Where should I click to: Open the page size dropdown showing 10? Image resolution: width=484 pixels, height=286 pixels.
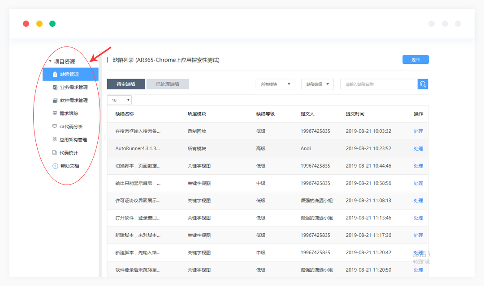click(119, 100)
